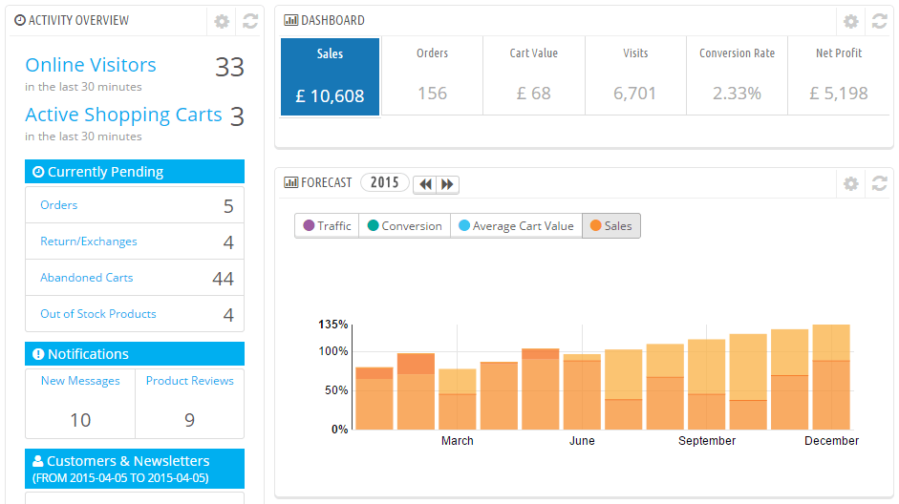Refresh the Dashboard panel
The width and height of the screenshot is (899, 504).
click(x=880, y=22)
